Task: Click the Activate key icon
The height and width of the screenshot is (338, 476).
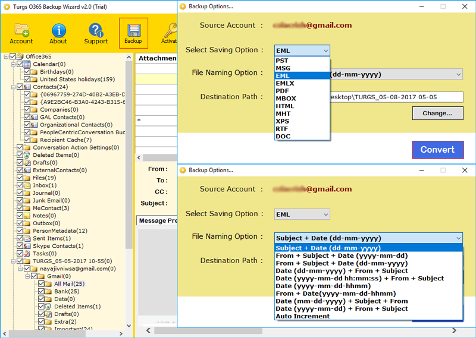Action: pyautogui.click(x=170, y=33)
